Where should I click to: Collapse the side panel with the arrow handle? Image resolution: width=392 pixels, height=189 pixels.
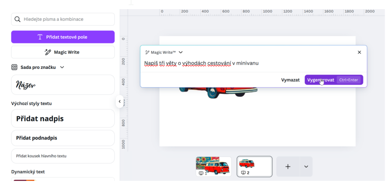119,101
